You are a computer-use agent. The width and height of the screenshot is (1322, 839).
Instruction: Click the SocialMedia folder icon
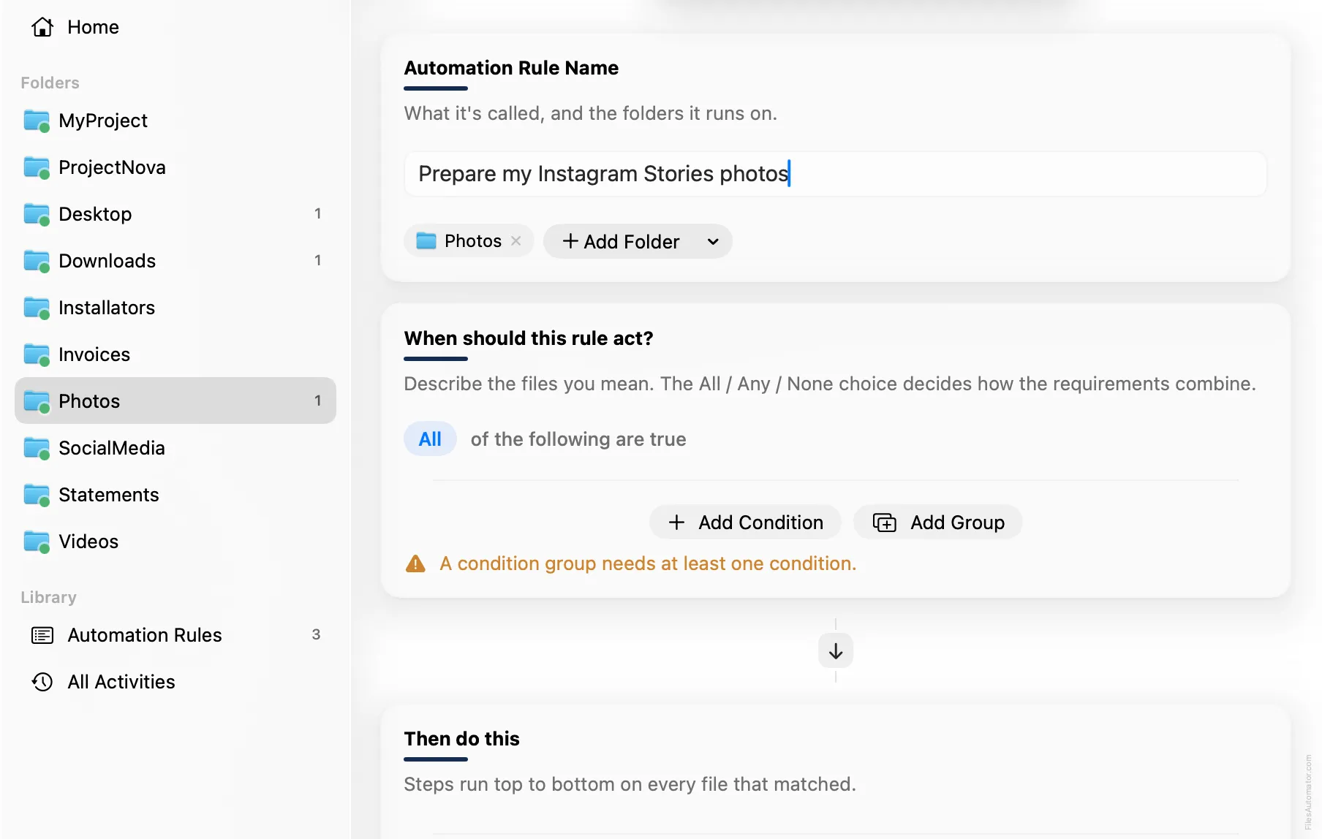37,448
